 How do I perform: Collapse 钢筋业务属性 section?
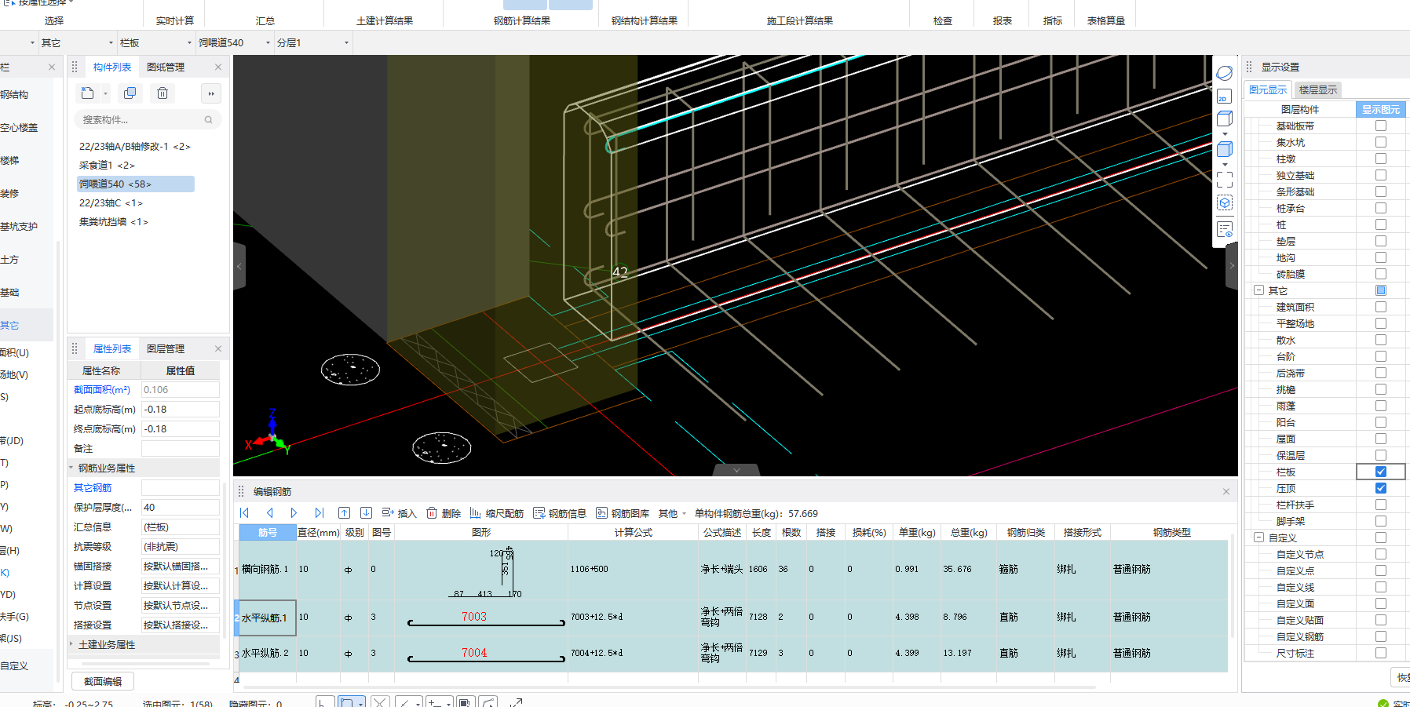point(71,468)
